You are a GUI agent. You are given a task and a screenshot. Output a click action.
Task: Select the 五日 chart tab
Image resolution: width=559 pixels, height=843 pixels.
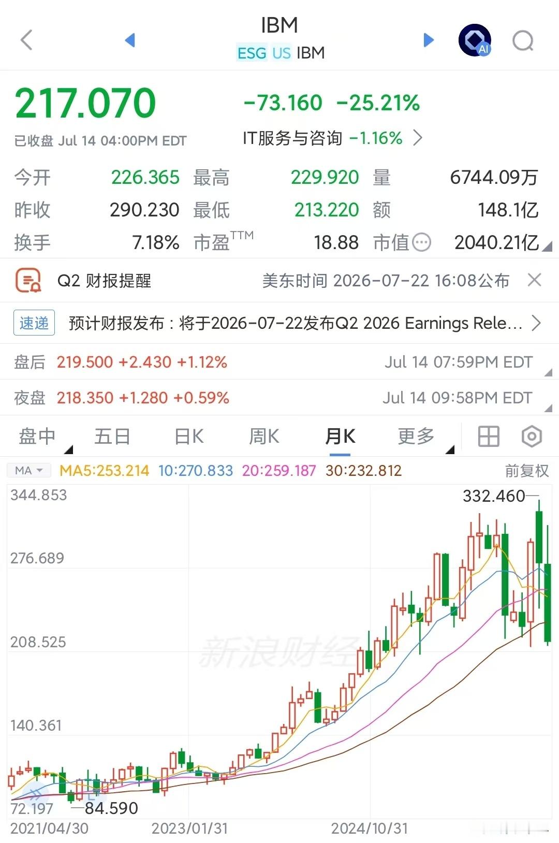[112, 436]
